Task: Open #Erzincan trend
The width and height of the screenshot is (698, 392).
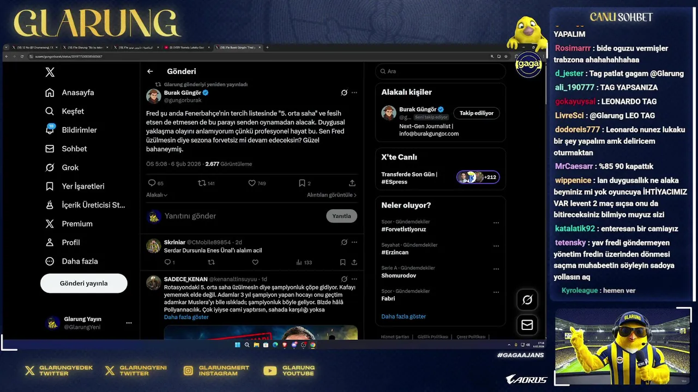Action: (395, 253)
